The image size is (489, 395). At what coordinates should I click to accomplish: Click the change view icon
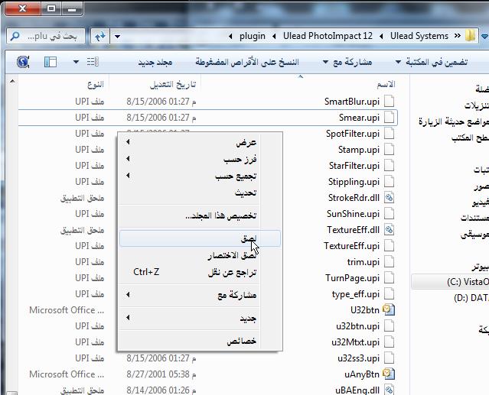click(x=91, y=62)
